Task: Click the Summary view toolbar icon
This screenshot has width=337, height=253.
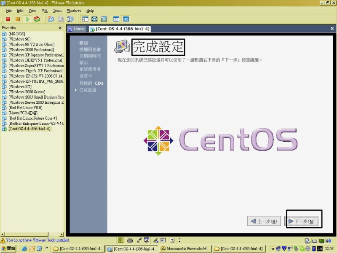Action: (x=116, y=19)
